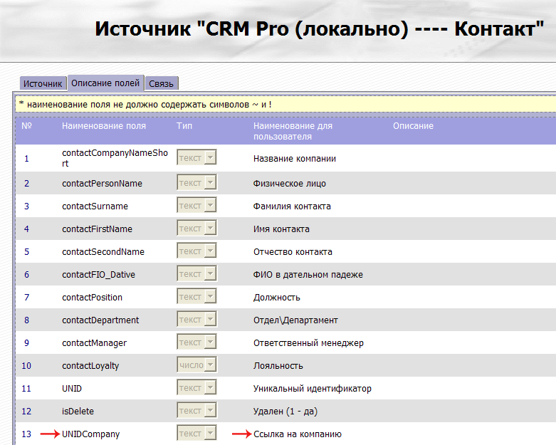The height and width of the screenshot is (445, 556).
Task: Click the Имя контакта label
Action: coord(281,229)
